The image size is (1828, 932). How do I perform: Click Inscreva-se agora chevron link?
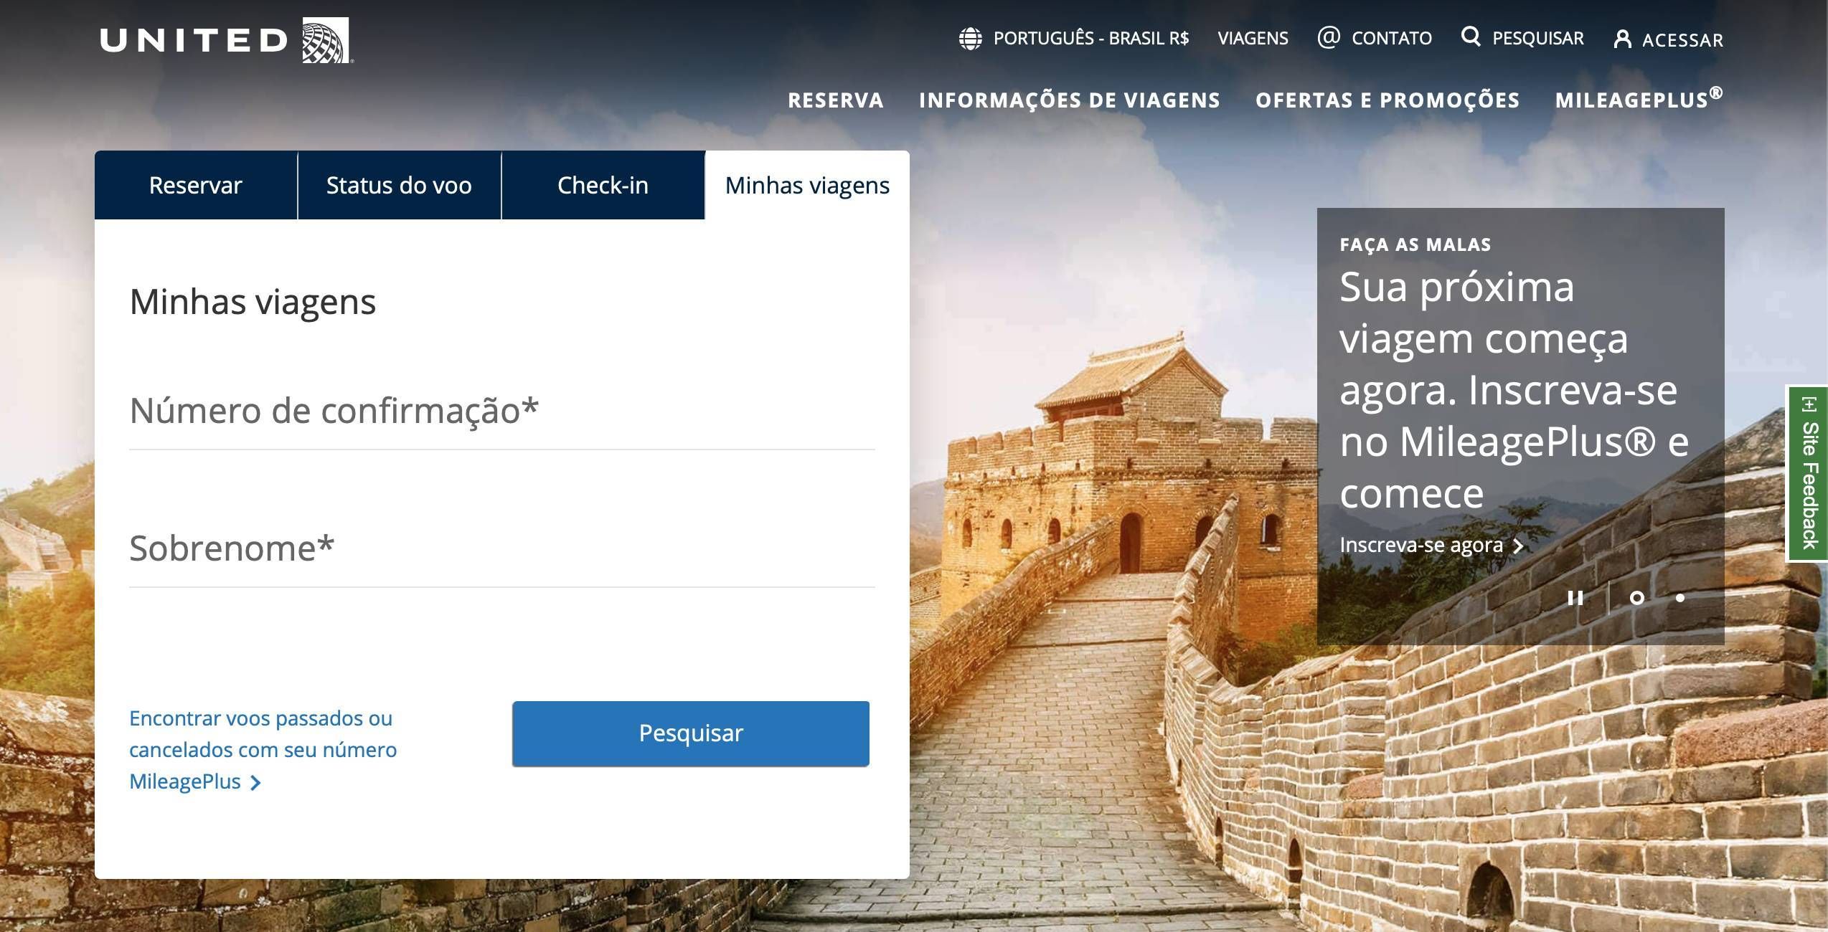[x=1431, y=546]
